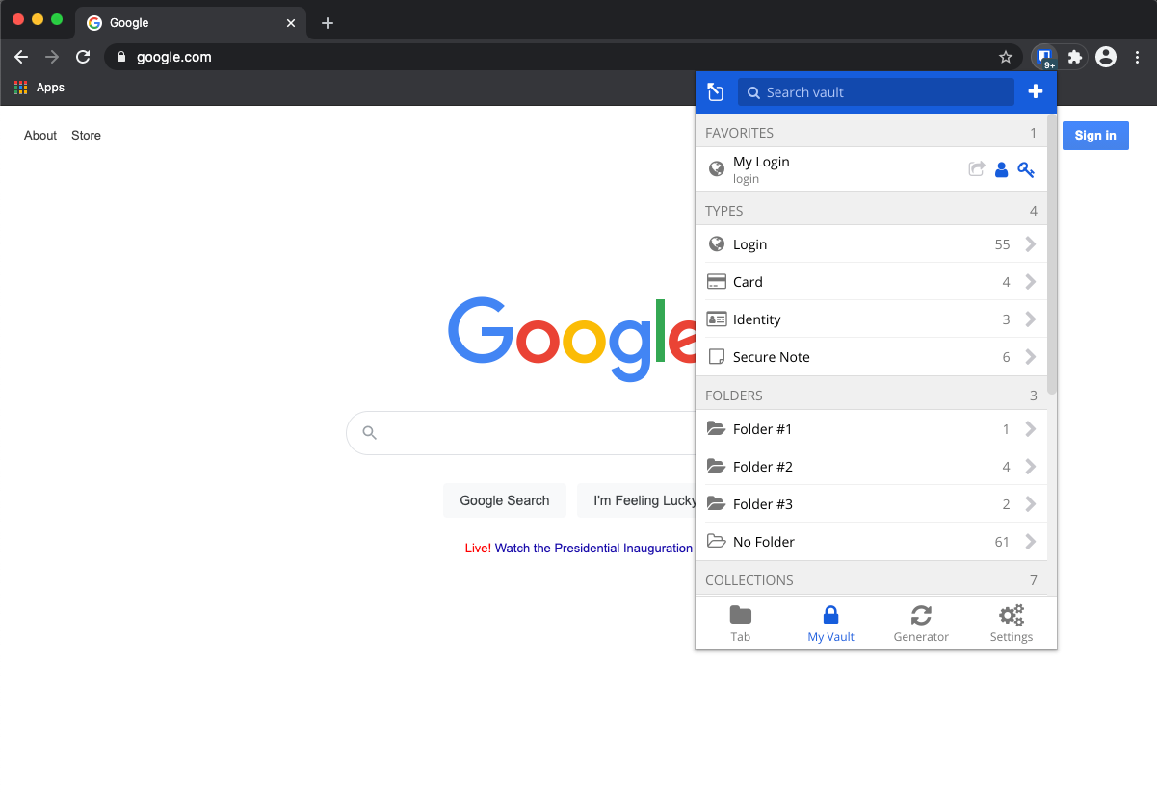Image resolution: width=1157 pixels, height=792 pixels.
Task: Bookmark this page with the star icon
Action: pos(1006,57)
